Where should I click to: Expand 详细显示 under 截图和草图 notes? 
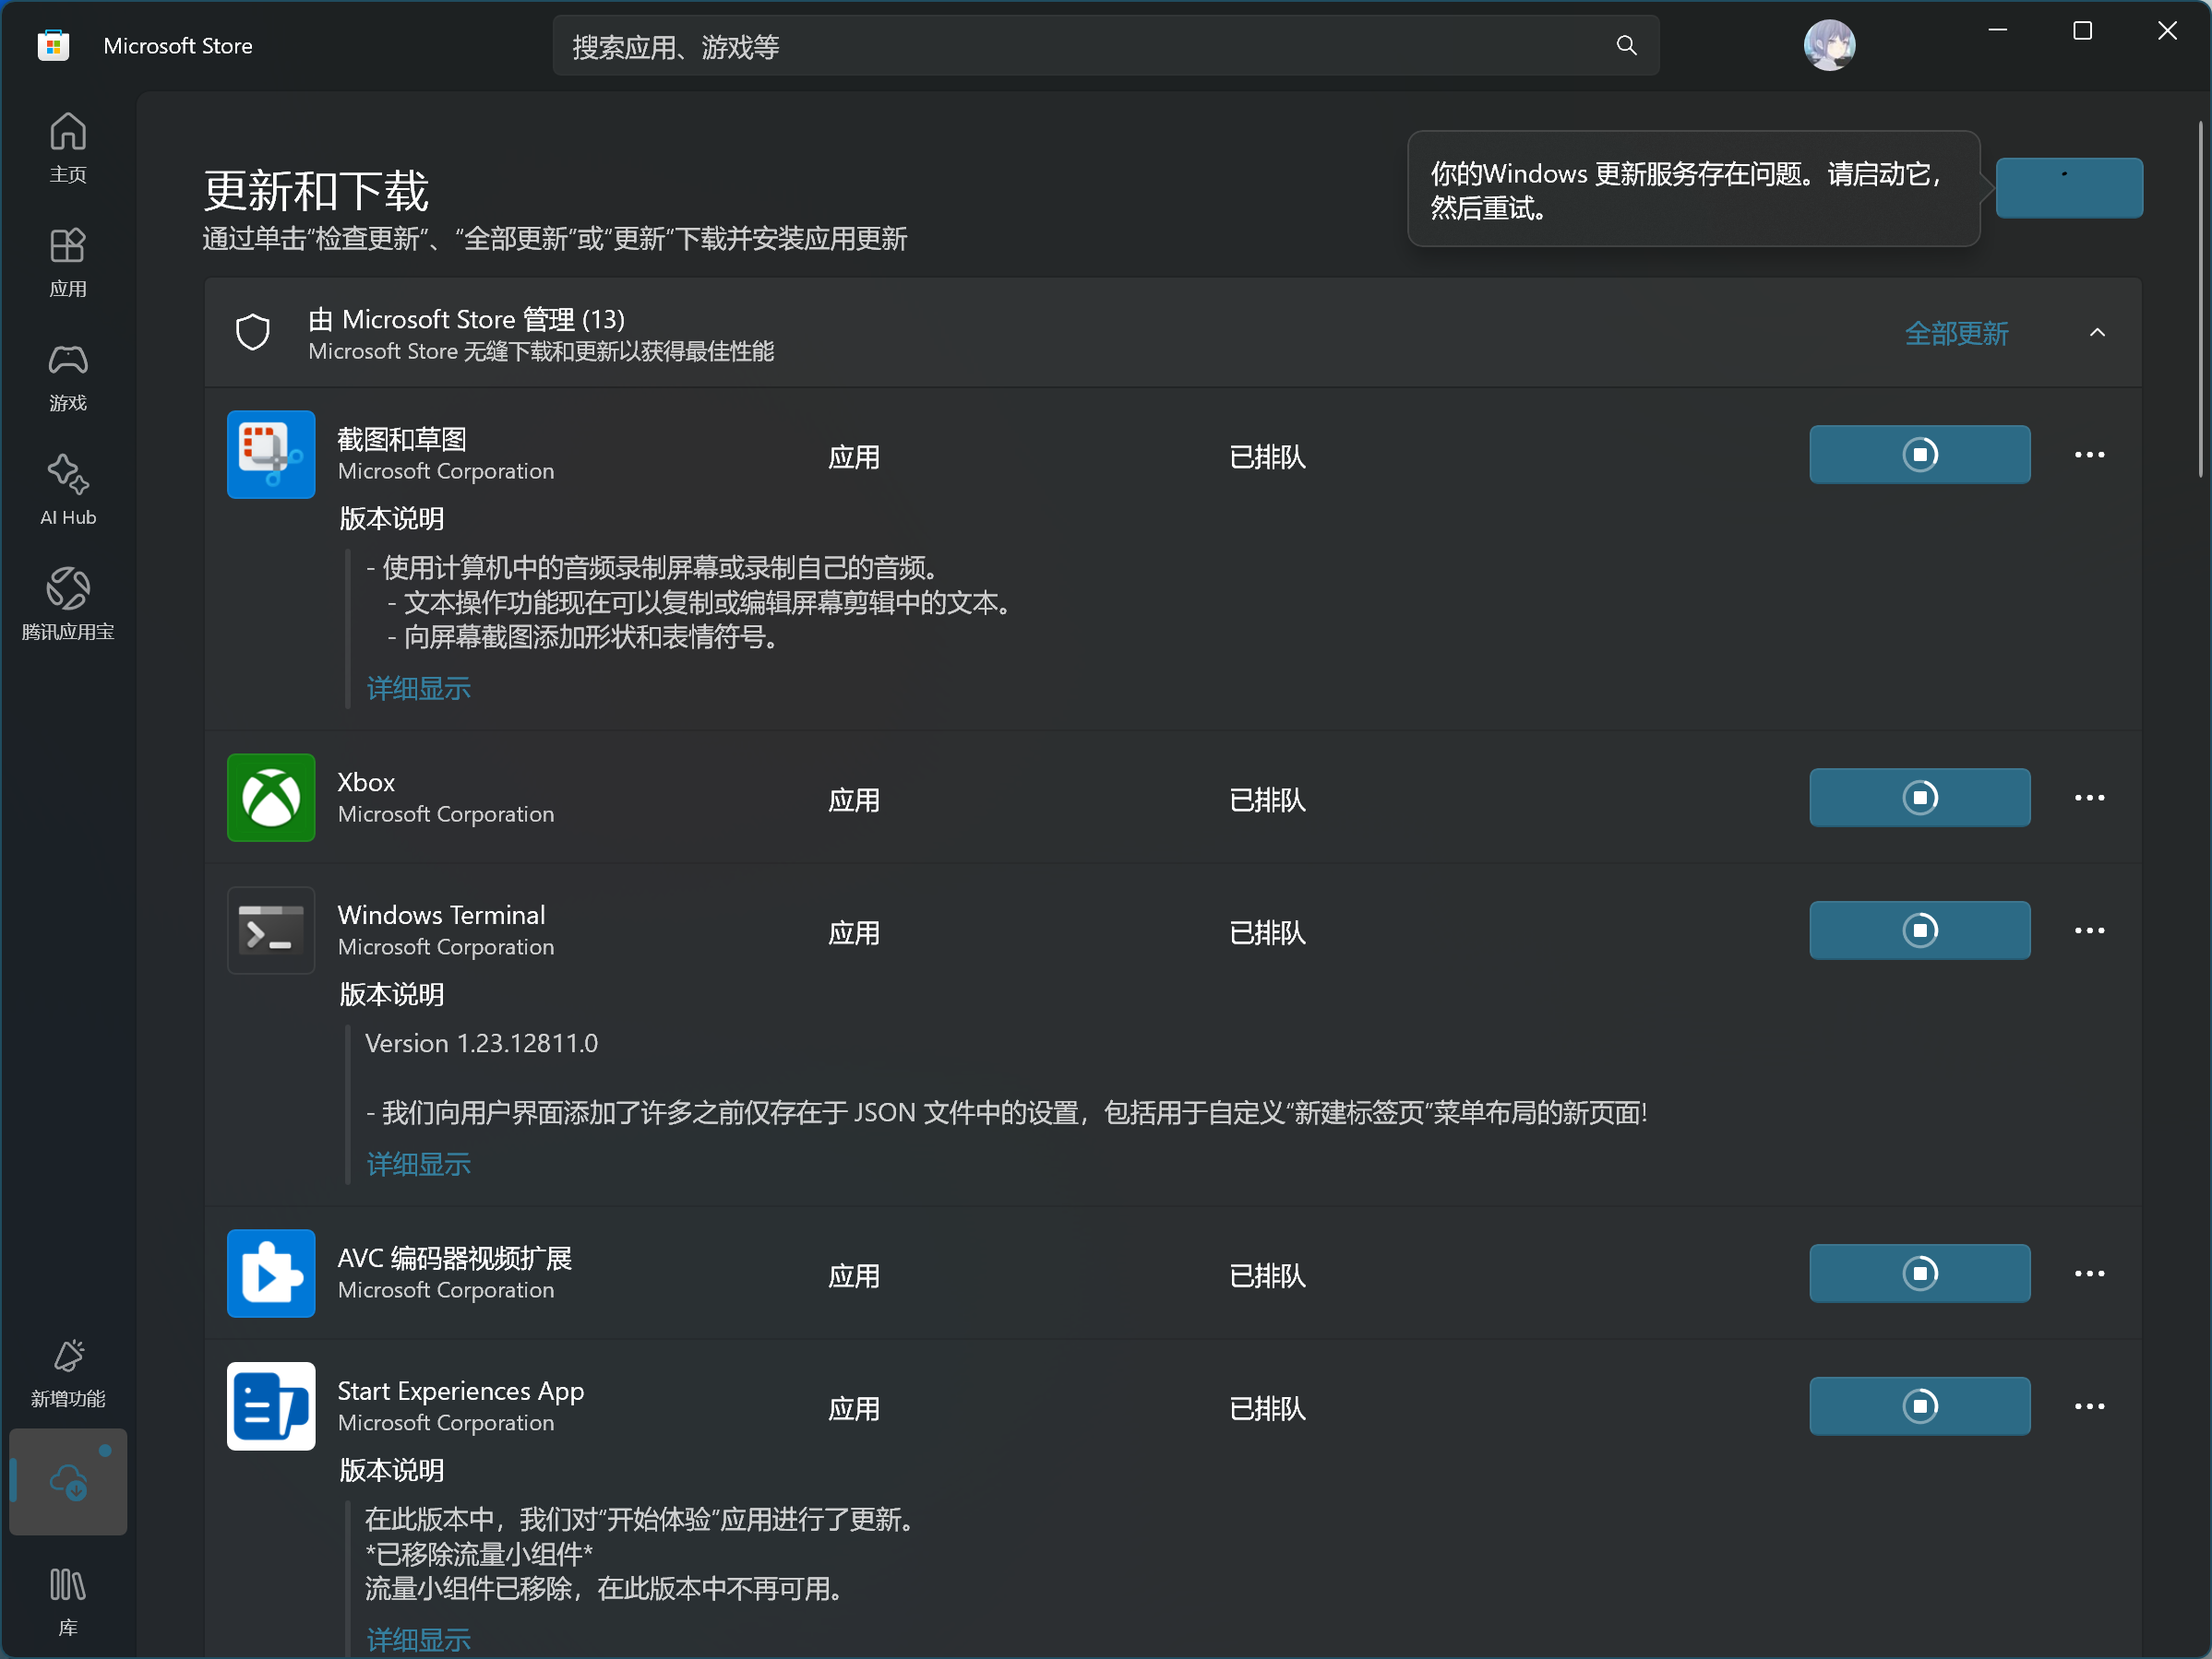(418, 689)
